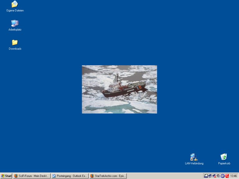
Task: Click the Eigene Dateien text label
Action: [x=15, y=11]
